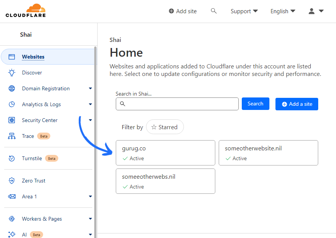
Task: Click the Cloudflare logo
Action: (x=25, y=10)
